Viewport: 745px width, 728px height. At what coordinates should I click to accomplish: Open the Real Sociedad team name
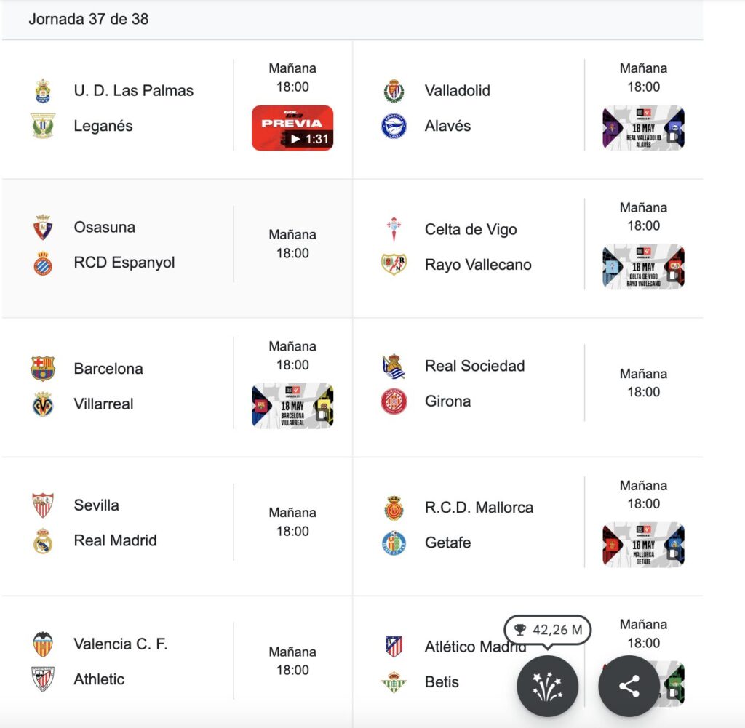point(474,366)
